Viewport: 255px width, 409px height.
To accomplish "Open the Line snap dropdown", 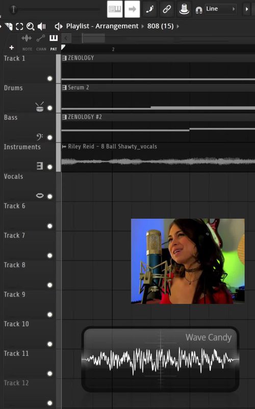I will (221, 9).
